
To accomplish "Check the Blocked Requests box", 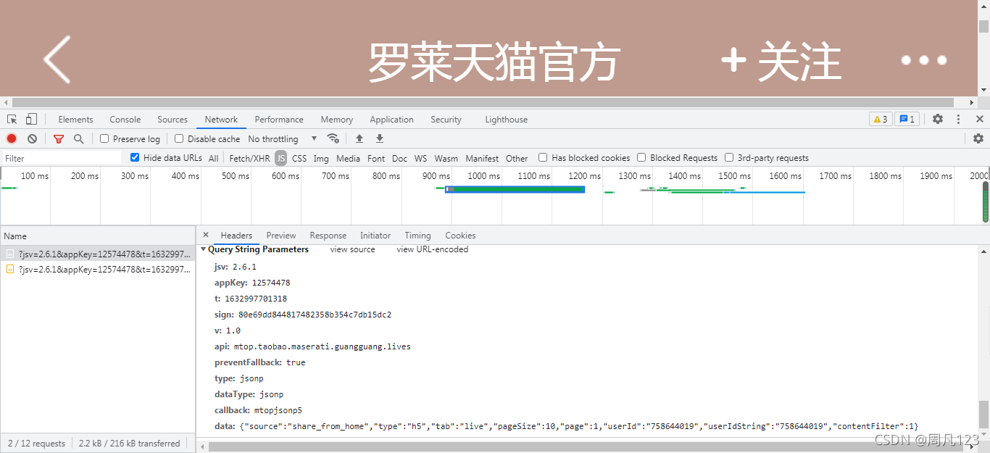I will [x=641, y=157].
